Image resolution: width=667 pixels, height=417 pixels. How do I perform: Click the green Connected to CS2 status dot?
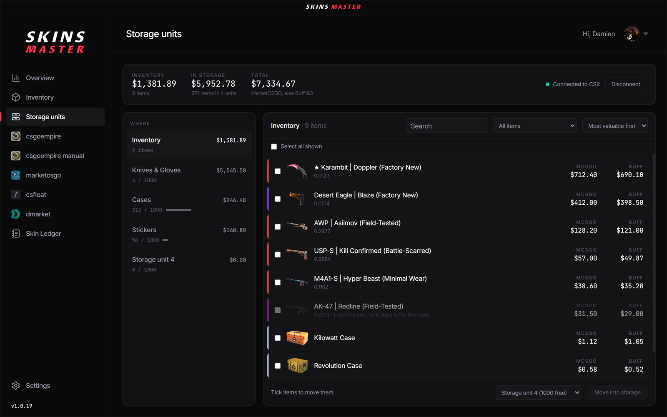tap(547, 84)
